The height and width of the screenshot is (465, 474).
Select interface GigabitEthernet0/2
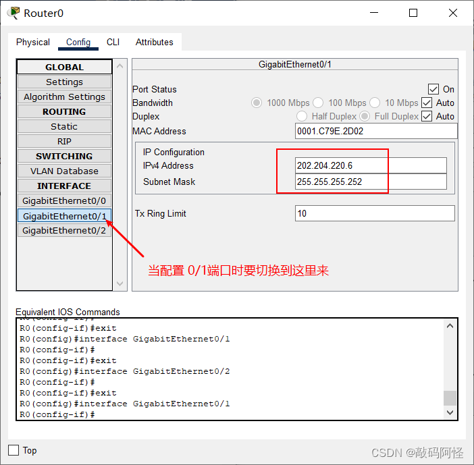tap(64, 230)
